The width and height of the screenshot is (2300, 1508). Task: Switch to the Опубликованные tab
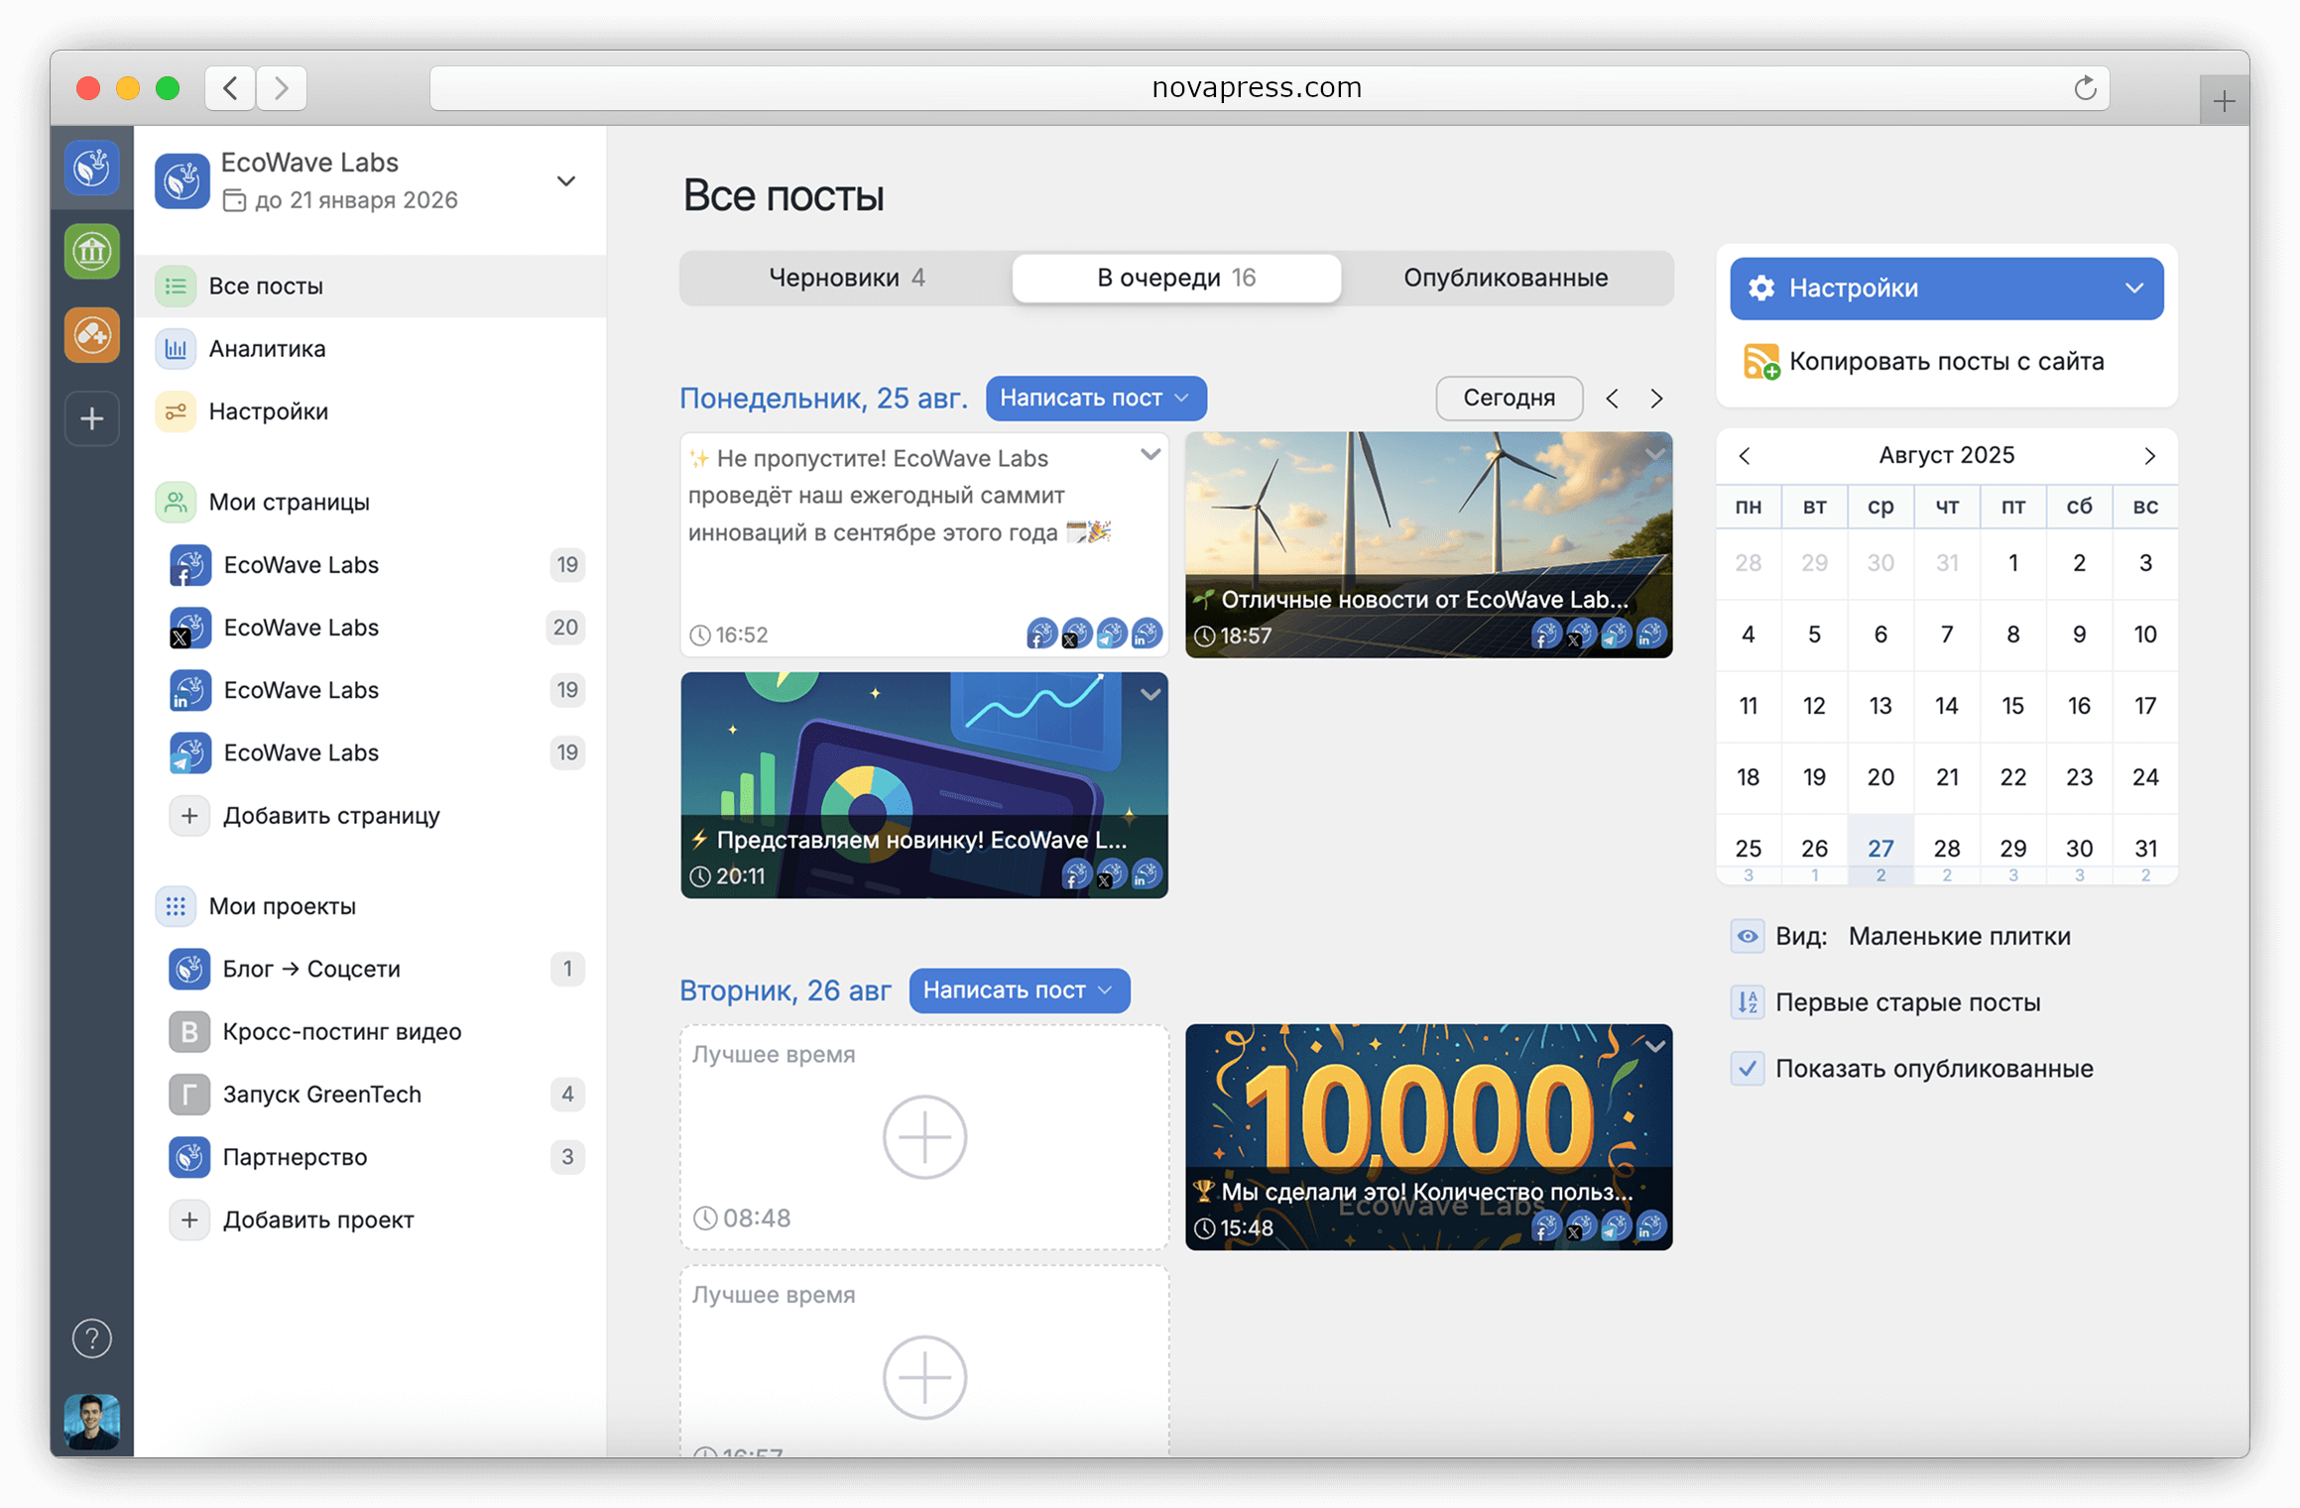click(x=1506, y=279)
